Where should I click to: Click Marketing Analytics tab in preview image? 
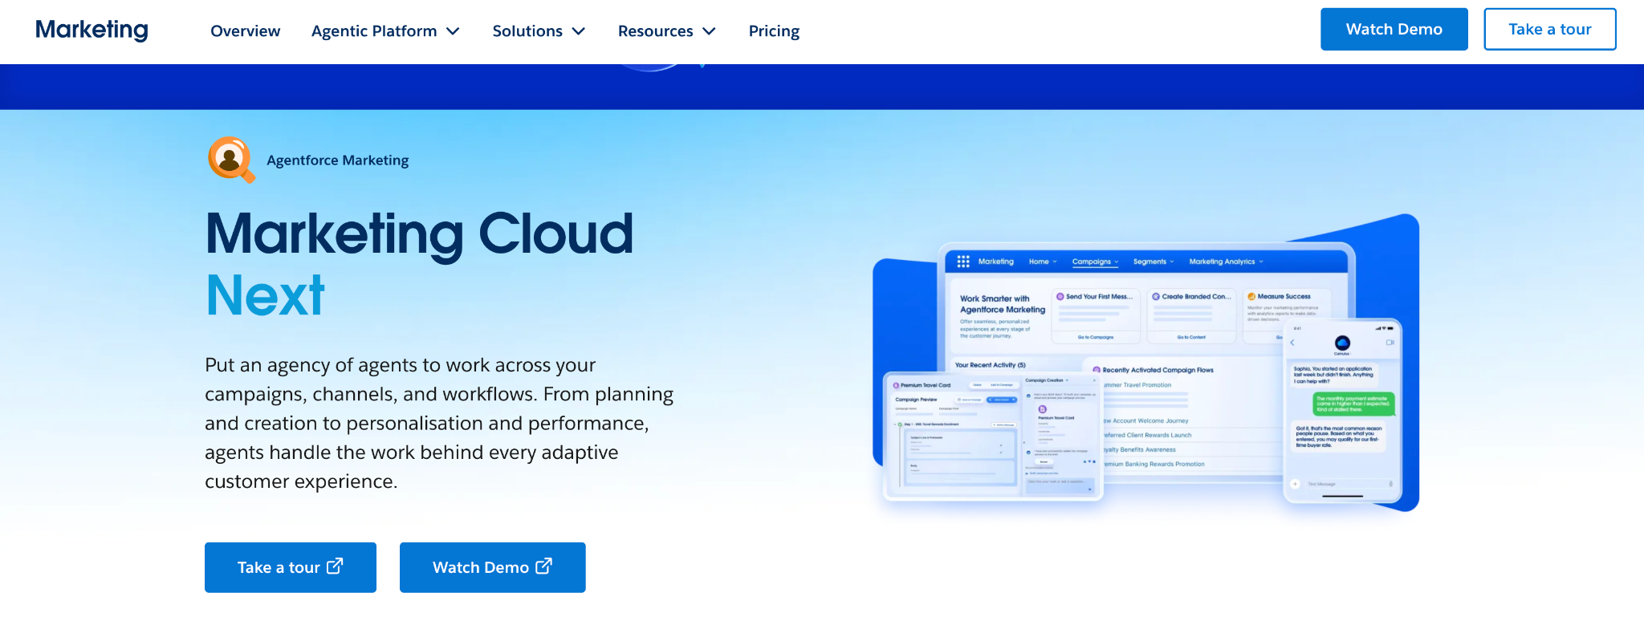point(1226,262)
